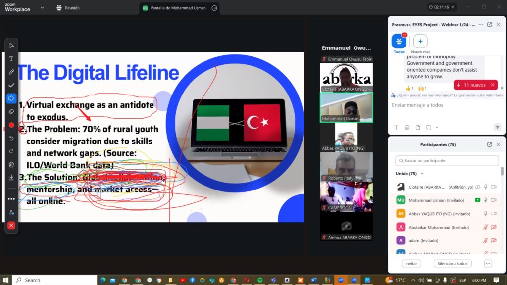This screenshot has height=285, width=507.
Task: Undo the last annotation
Action: [11, 138]
